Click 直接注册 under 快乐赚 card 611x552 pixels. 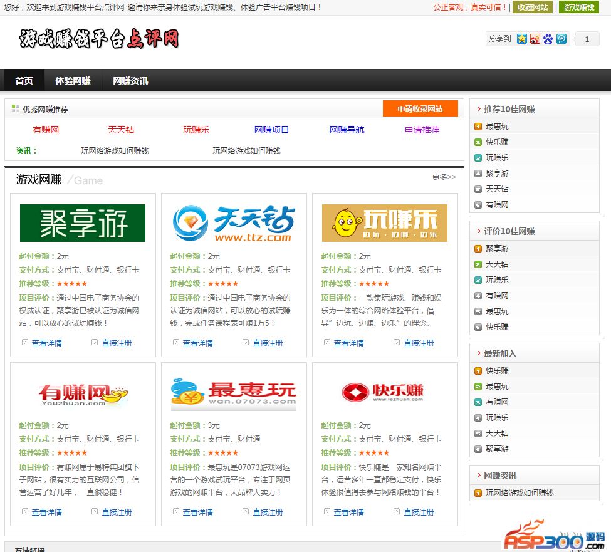pyautogui.click(x=419, y=512)
